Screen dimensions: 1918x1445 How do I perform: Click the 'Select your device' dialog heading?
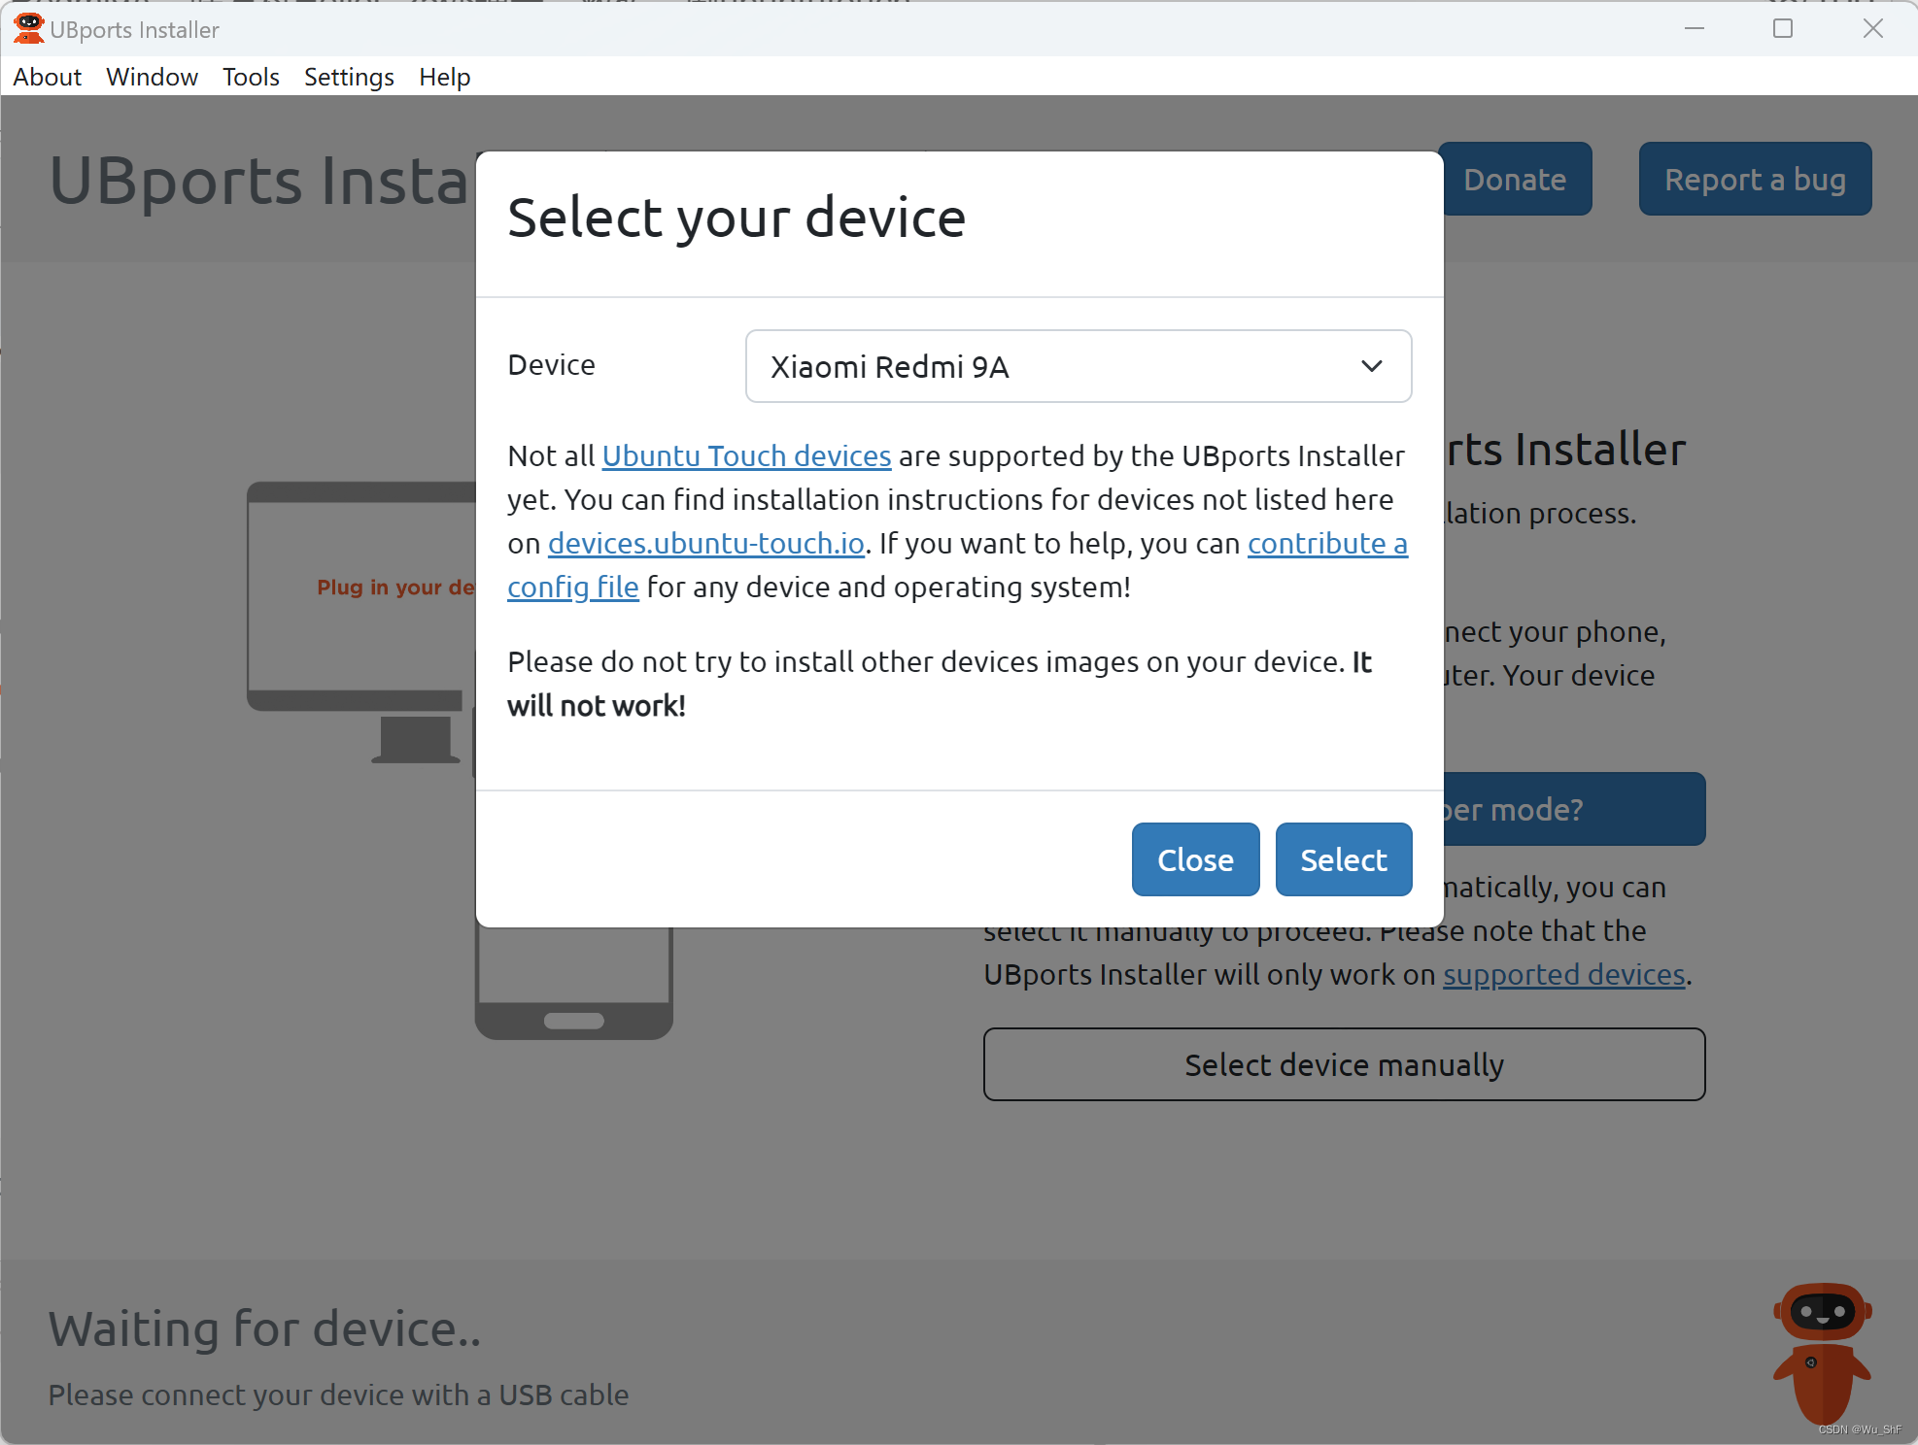pos(736,217)
